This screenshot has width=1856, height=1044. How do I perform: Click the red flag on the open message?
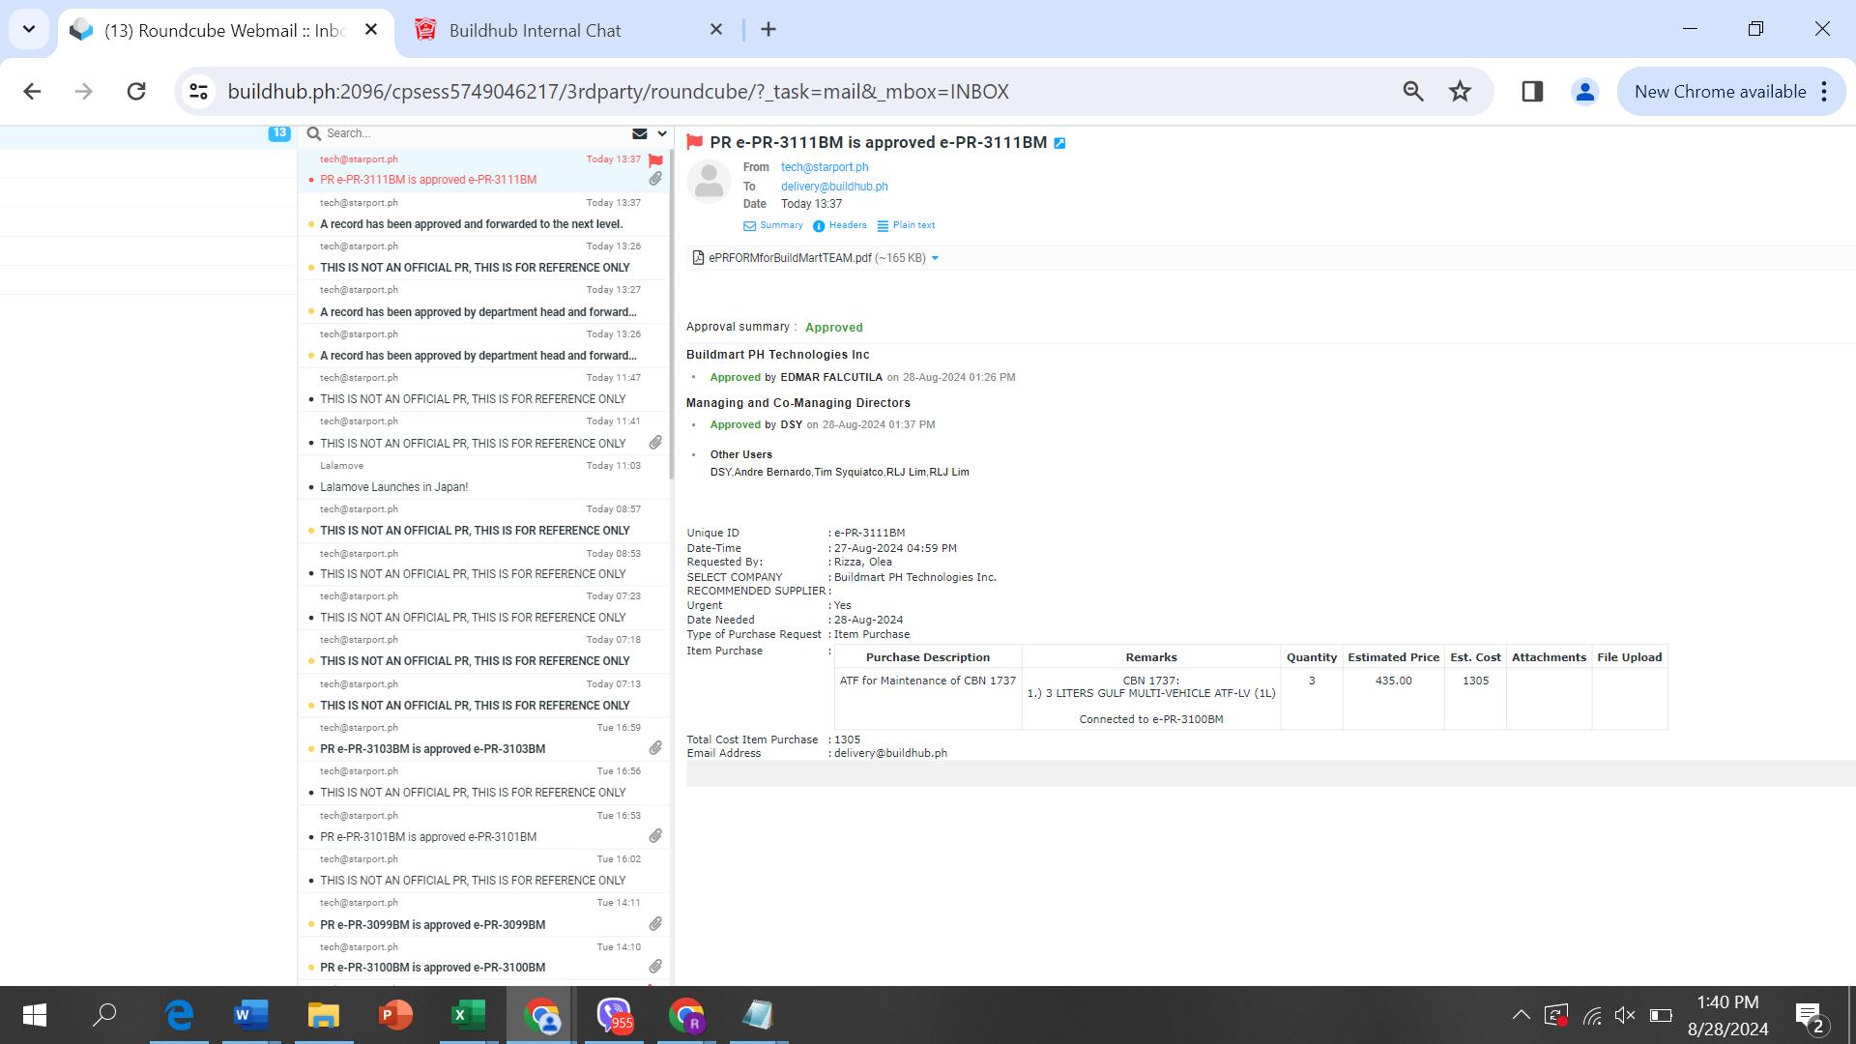coord(694,142)
